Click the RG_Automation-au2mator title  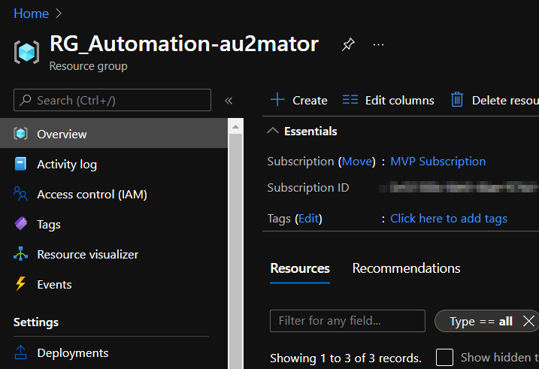[x=184, y=44]
